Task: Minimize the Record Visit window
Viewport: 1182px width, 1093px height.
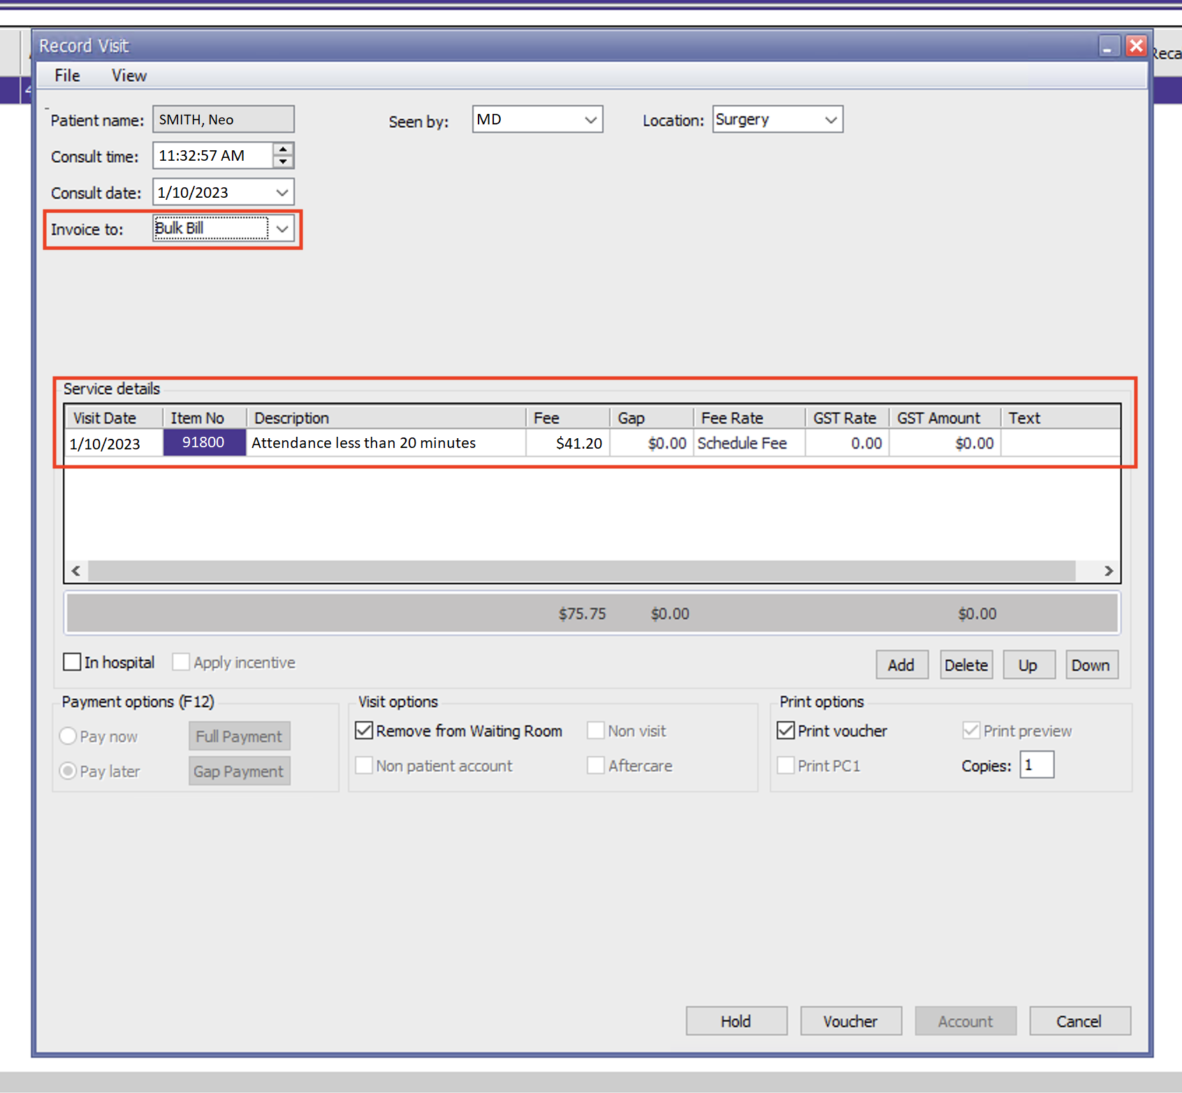Action: pos(1107,46)
